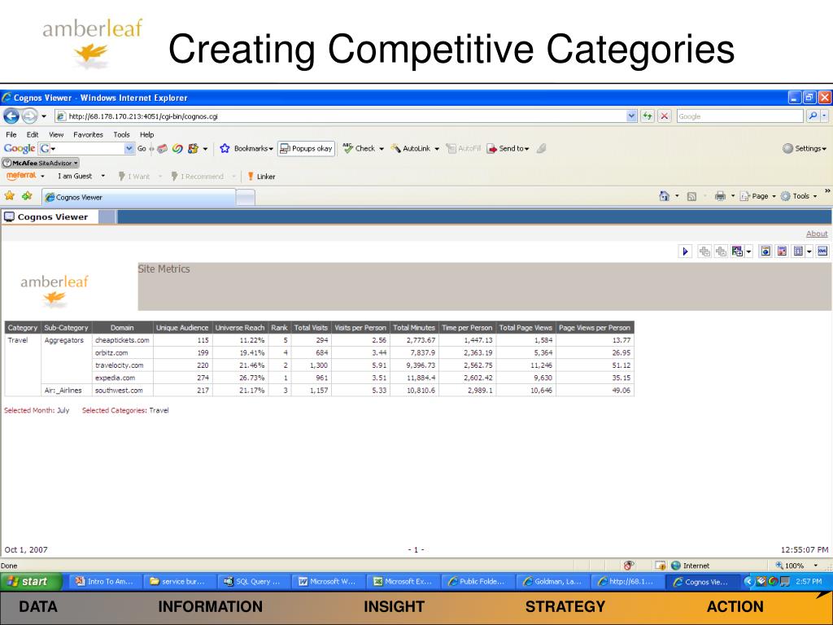Click the Print icon in command bar
Image resolution: width=833 pixels, height=625 pixels.
(720, 196)
